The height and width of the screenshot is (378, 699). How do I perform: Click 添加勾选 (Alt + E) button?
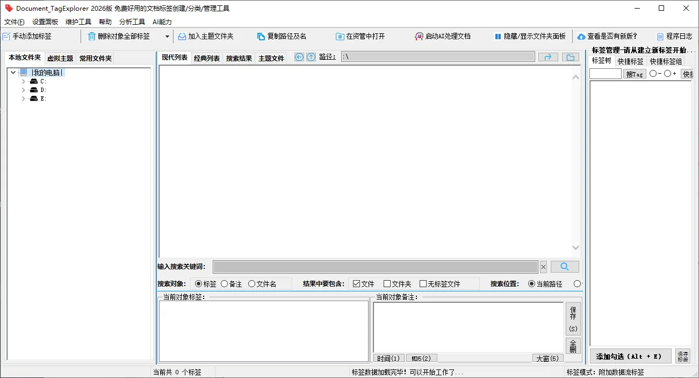point(631,356)
